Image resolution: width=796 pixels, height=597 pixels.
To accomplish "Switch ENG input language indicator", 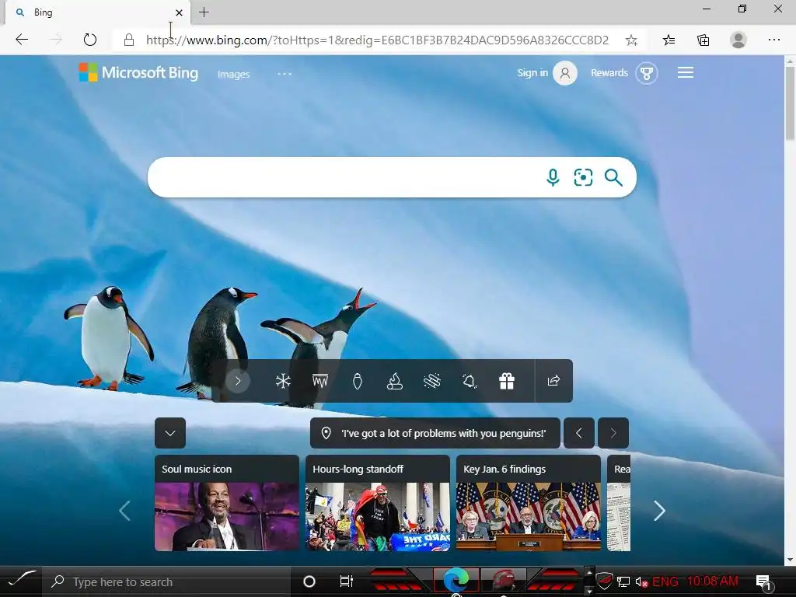I will [x=665, y=581].
